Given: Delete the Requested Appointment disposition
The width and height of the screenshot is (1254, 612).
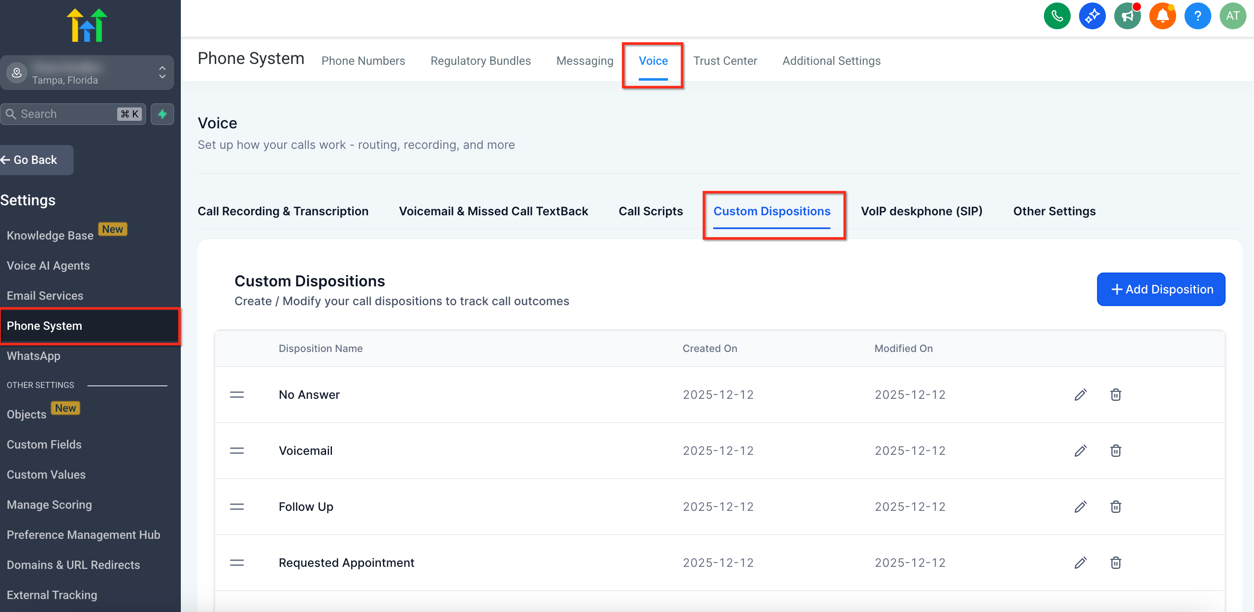Looking at the screenshot, I should 1115,562.
